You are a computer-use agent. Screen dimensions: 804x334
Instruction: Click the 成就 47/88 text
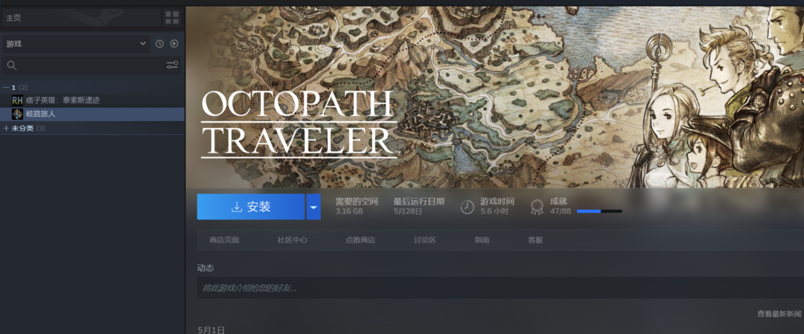[561, 206]
